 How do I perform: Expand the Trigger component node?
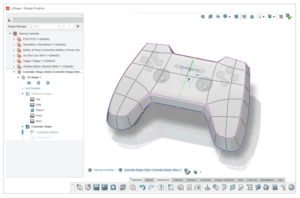(x=14, y=61)
